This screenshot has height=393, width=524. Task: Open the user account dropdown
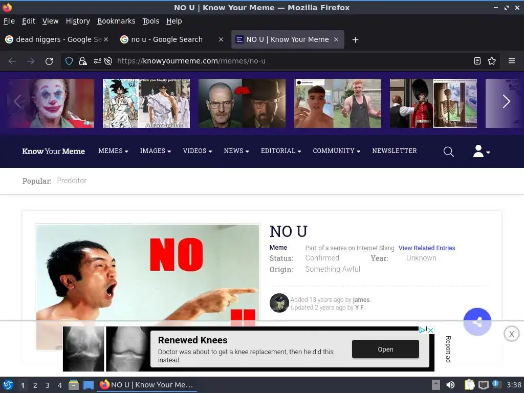pos(481,151)
